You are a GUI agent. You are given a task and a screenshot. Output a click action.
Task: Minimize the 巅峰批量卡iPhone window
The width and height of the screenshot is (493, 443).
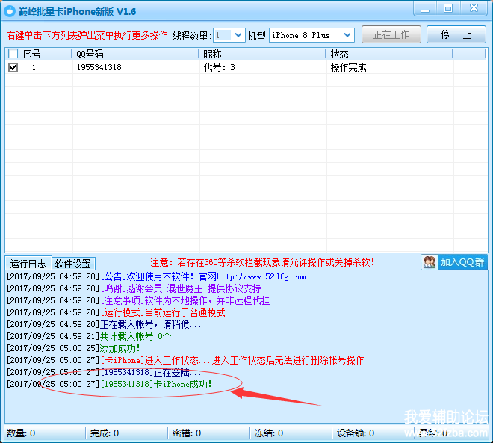tap(425, 9)
